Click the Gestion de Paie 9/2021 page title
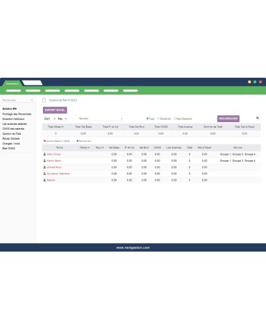266x330 pixels. click(63, 100)
